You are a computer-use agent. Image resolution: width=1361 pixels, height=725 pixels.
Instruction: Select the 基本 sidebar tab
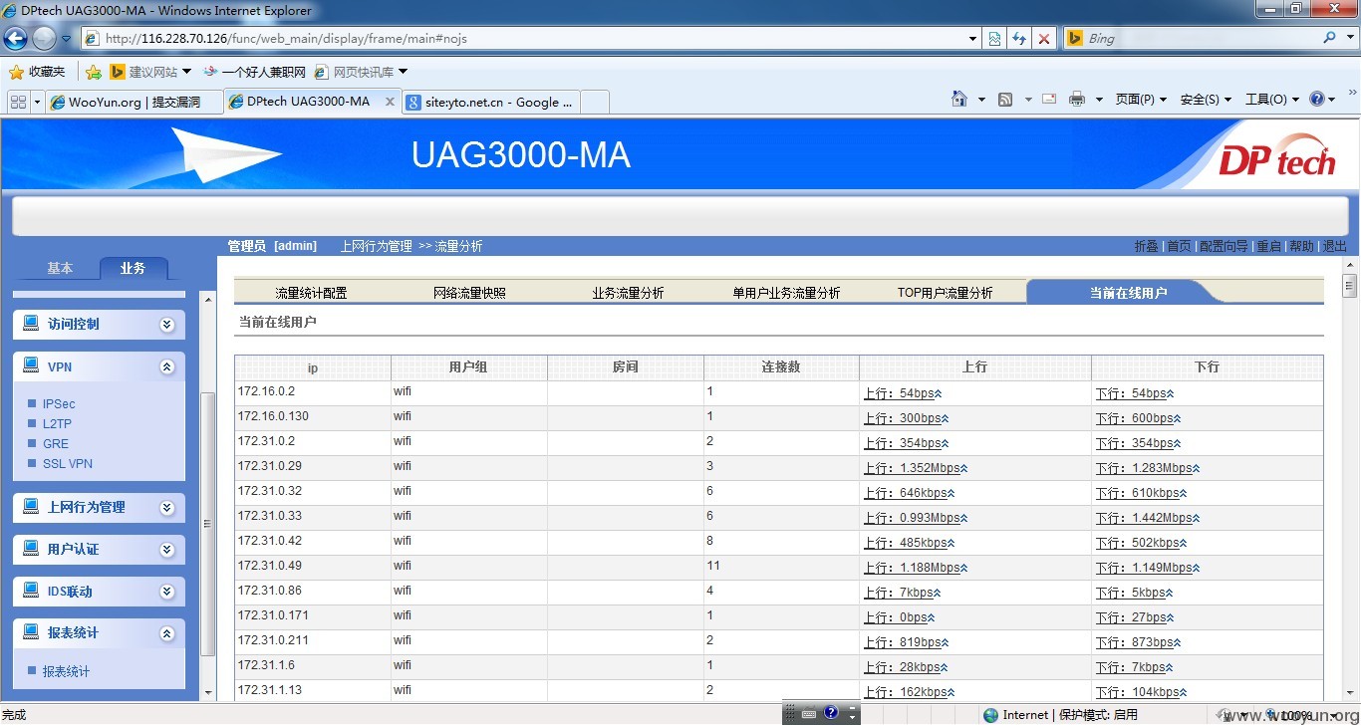coord(60,268)
